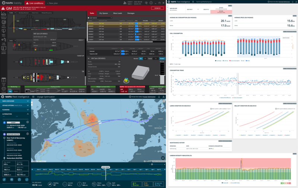
Task: Select Tanks tab
Action: click(92, 13)
